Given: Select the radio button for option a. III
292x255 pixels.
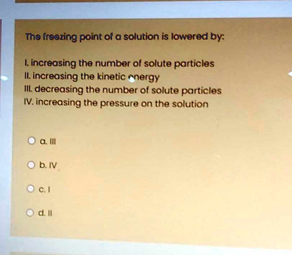Looking at the screenshot, I should point(31,140).
